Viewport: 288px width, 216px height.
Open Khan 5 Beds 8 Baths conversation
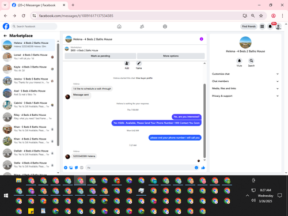point(28,129)
